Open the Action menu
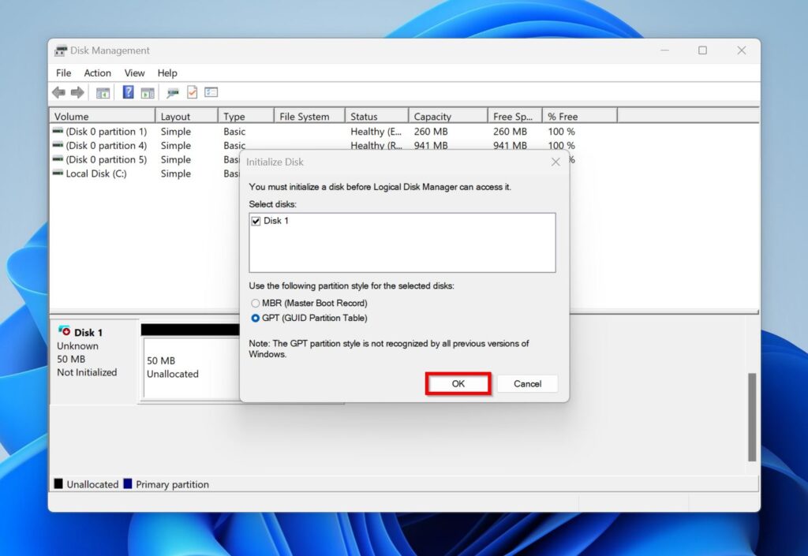The image size is (808, 556). (x=97, y=73)
